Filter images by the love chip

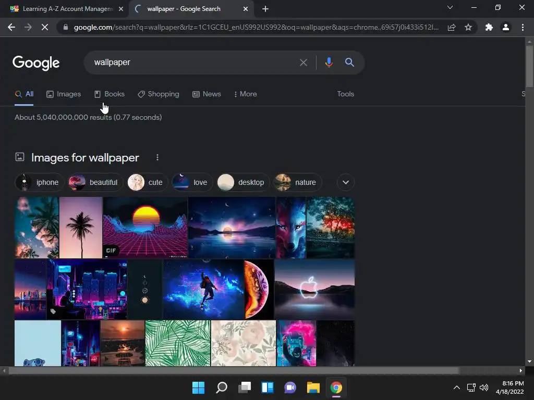pos(192,182)
